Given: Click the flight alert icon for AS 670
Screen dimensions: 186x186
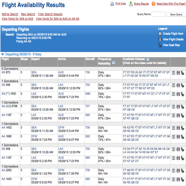Looking at the screenshot, I should (174, 73).
